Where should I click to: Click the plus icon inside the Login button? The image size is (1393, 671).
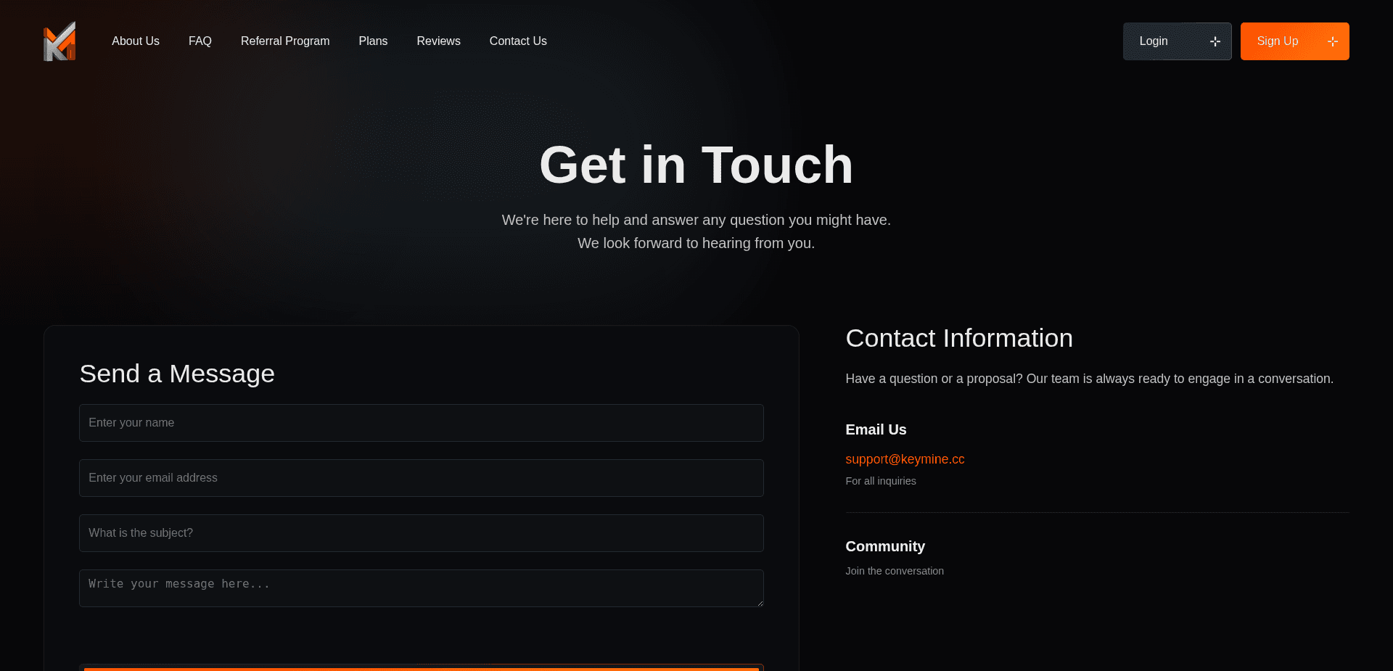point(1215,41)
